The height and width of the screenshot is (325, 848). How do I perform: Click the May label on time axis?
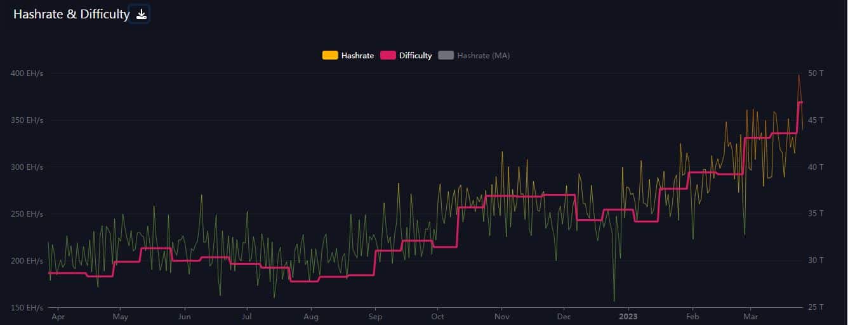click(121, 316)
